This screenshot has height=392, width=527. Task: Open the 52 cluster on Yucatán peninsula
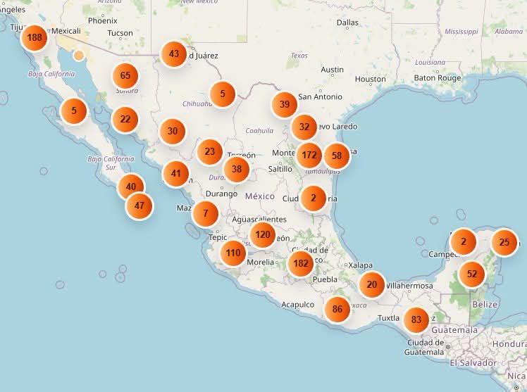coord(472,274)
